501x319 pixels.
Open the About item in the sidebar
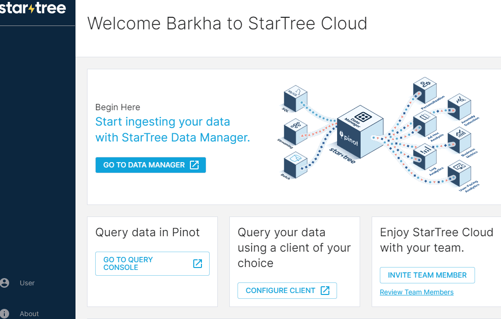coord(29,313)
